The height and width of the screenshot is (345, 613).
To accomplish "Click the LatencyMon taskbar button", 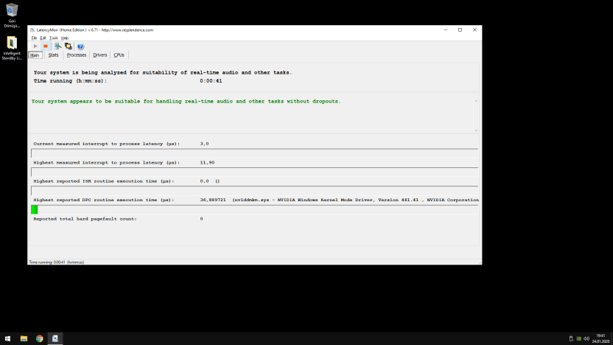I will point(55,339).
